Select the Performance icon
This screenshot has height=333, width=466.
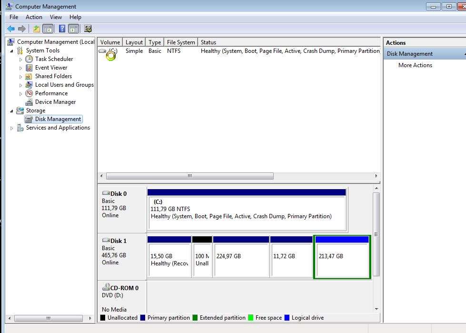tap(29, 93)
